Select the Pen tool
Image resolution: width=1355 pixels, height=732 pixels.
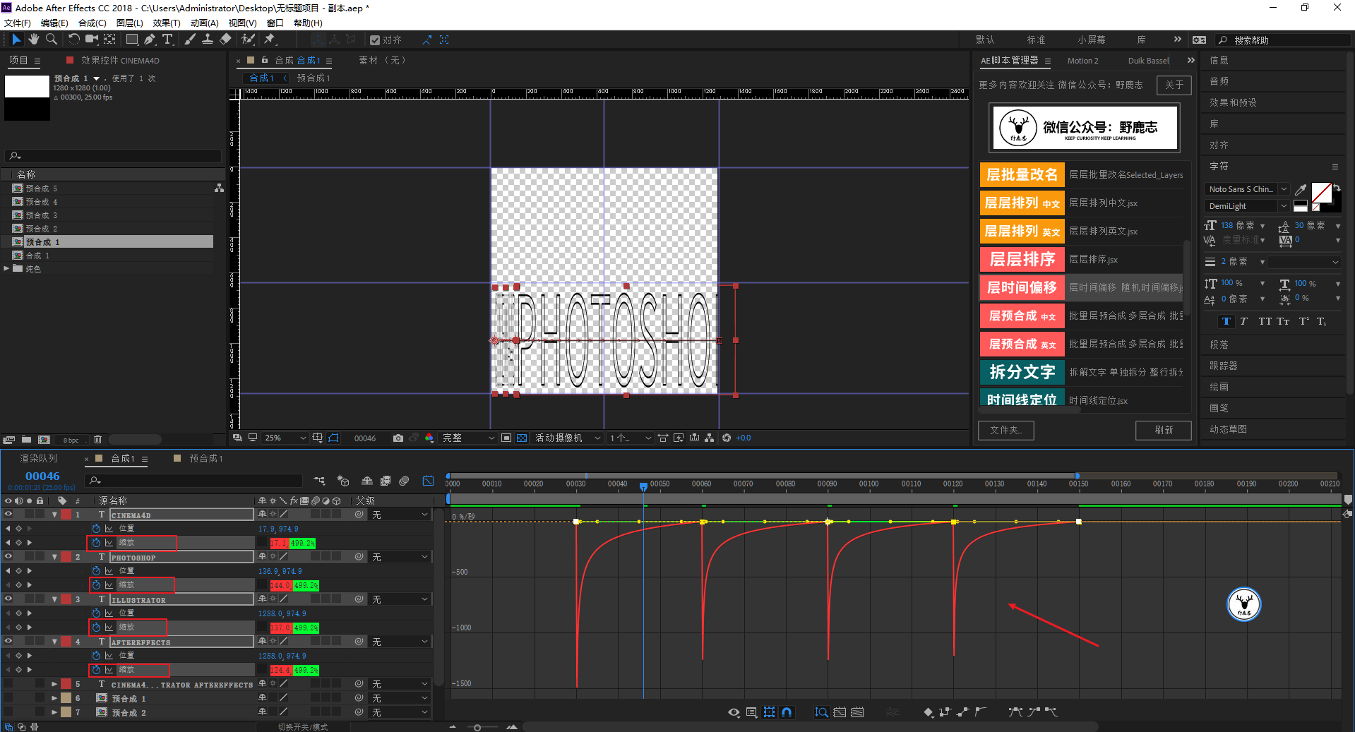click(150, 40)
